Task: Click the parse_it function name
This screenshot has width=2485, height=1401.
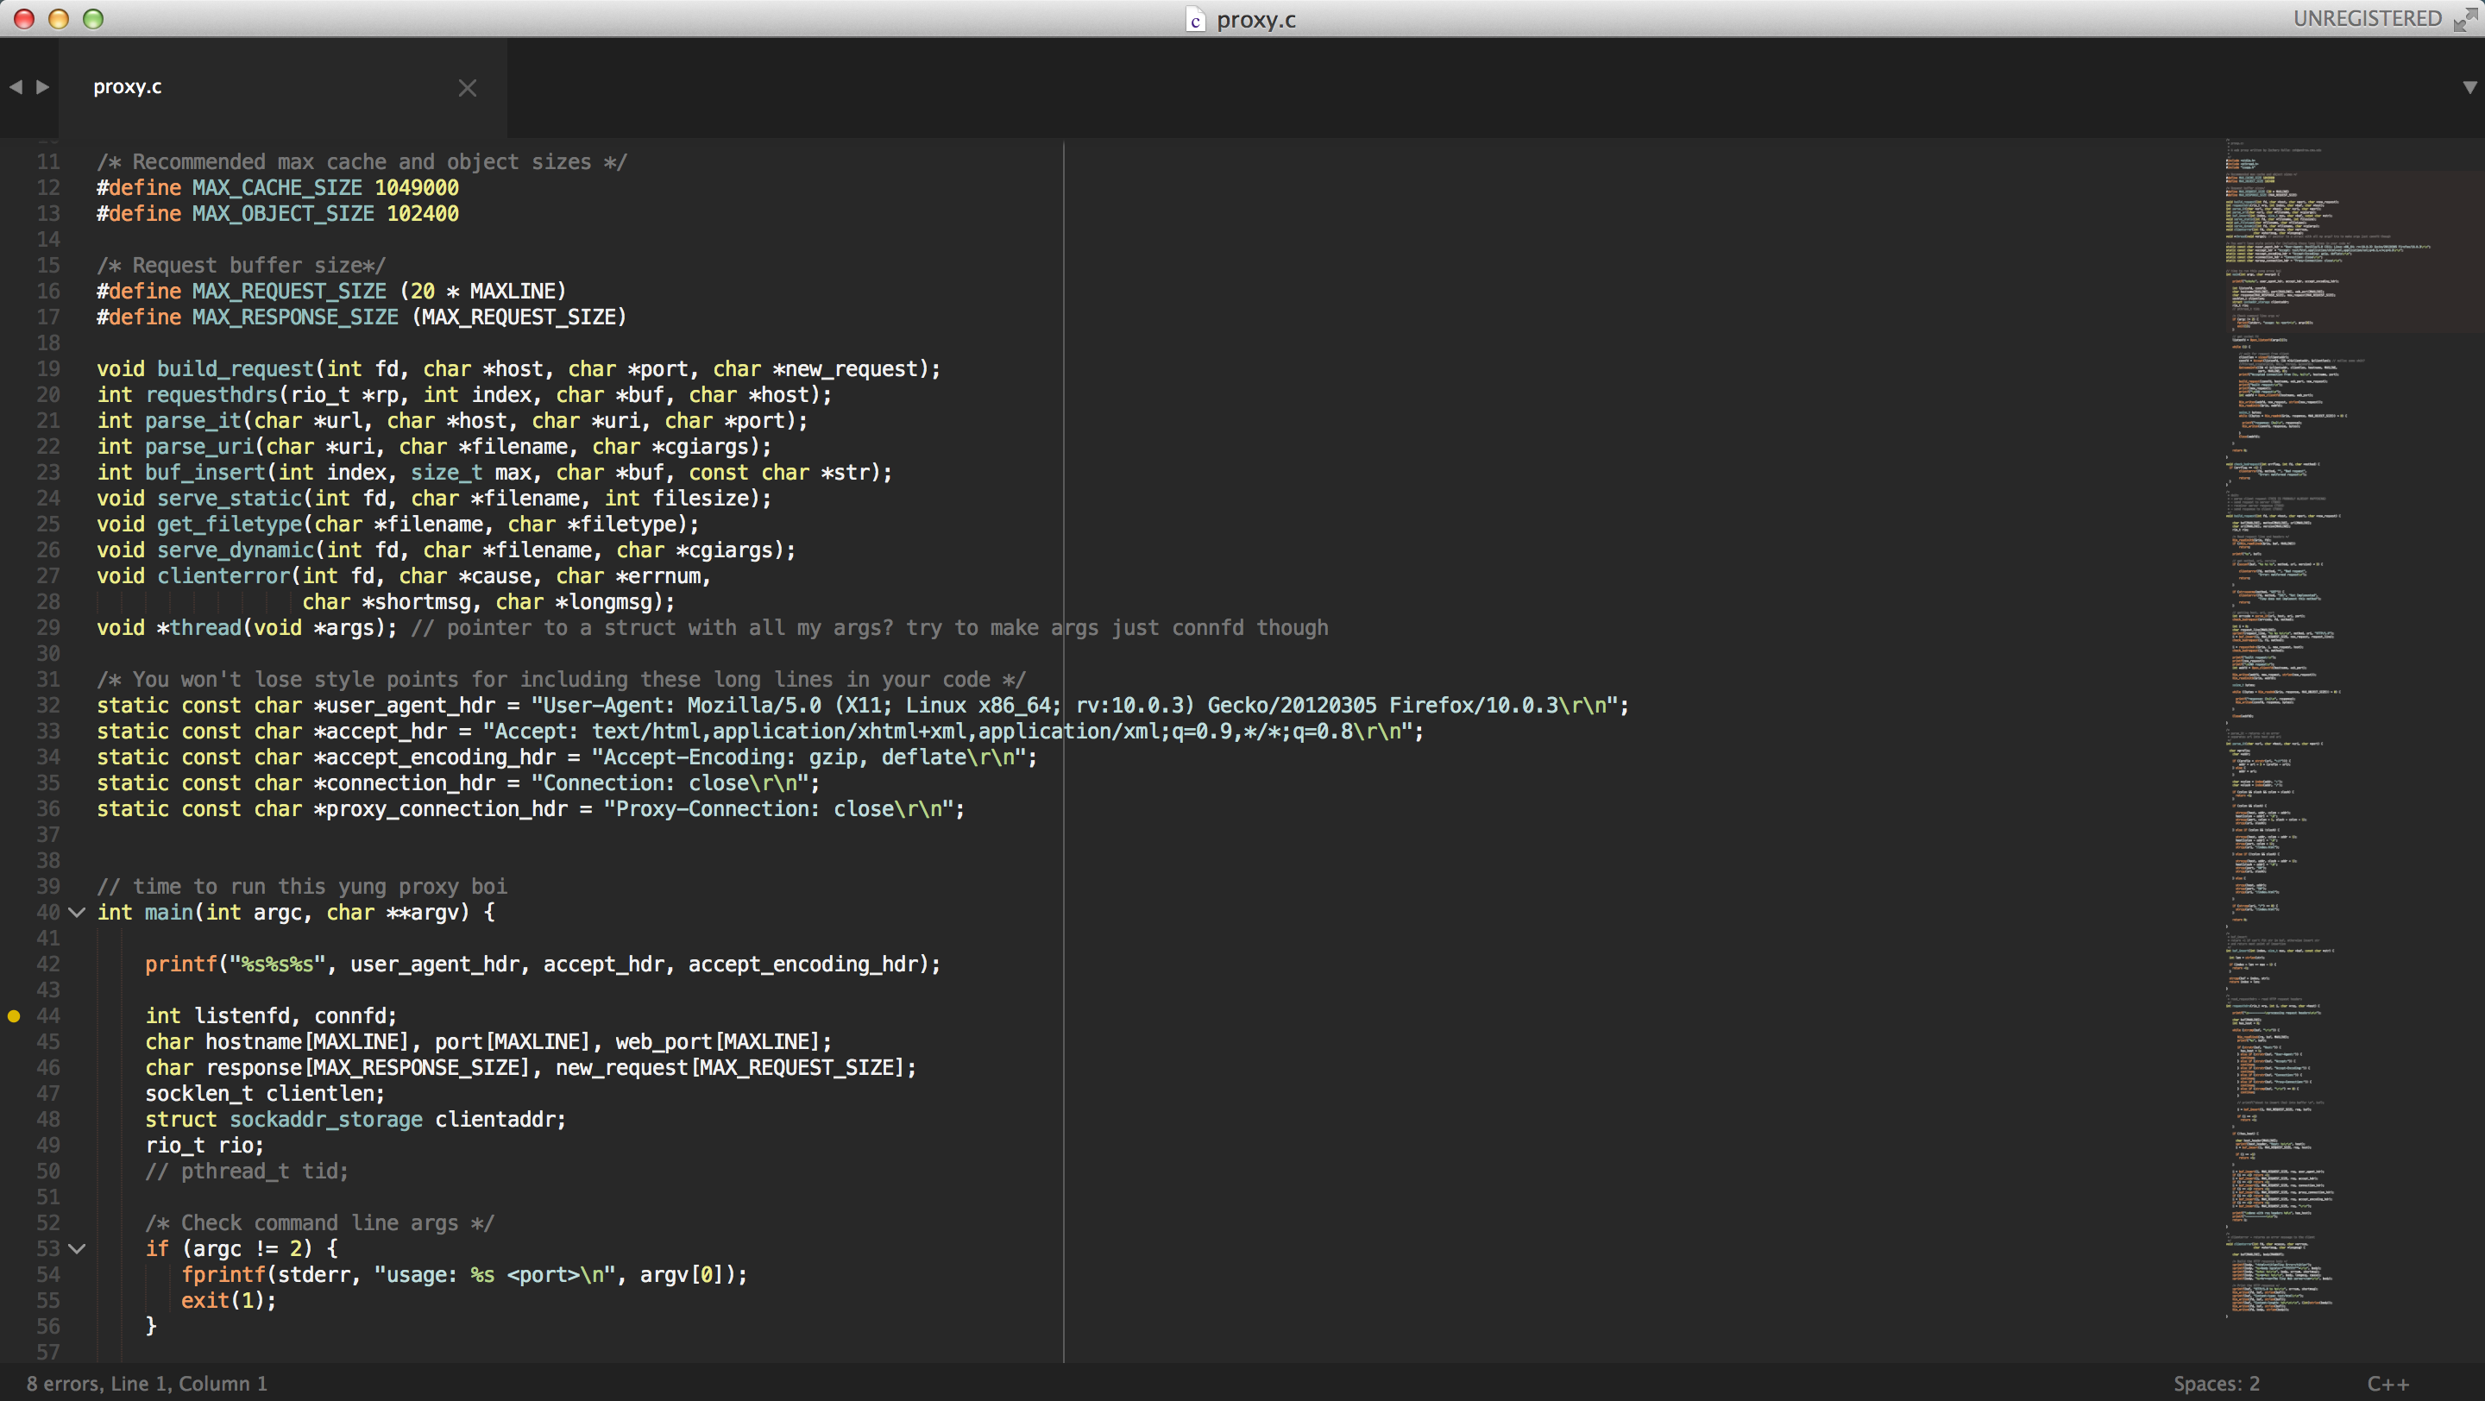Action: (193, 421)
